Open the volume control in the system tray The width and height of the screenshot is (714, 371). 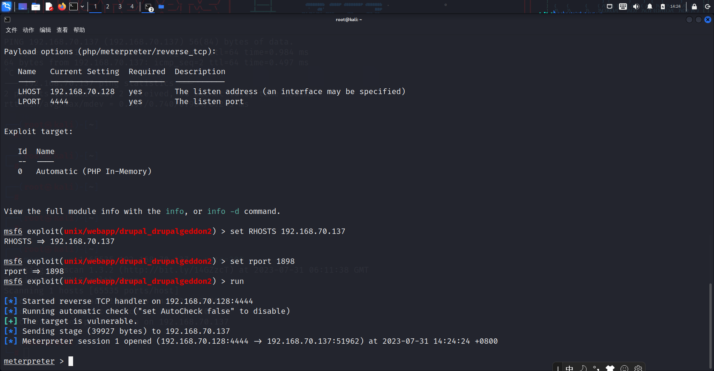[636, 7]
